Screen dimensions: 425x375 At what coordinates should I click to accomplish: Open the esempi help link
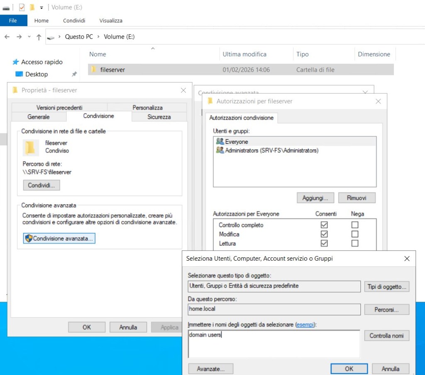pyautogui.click(x=305, y=325)
